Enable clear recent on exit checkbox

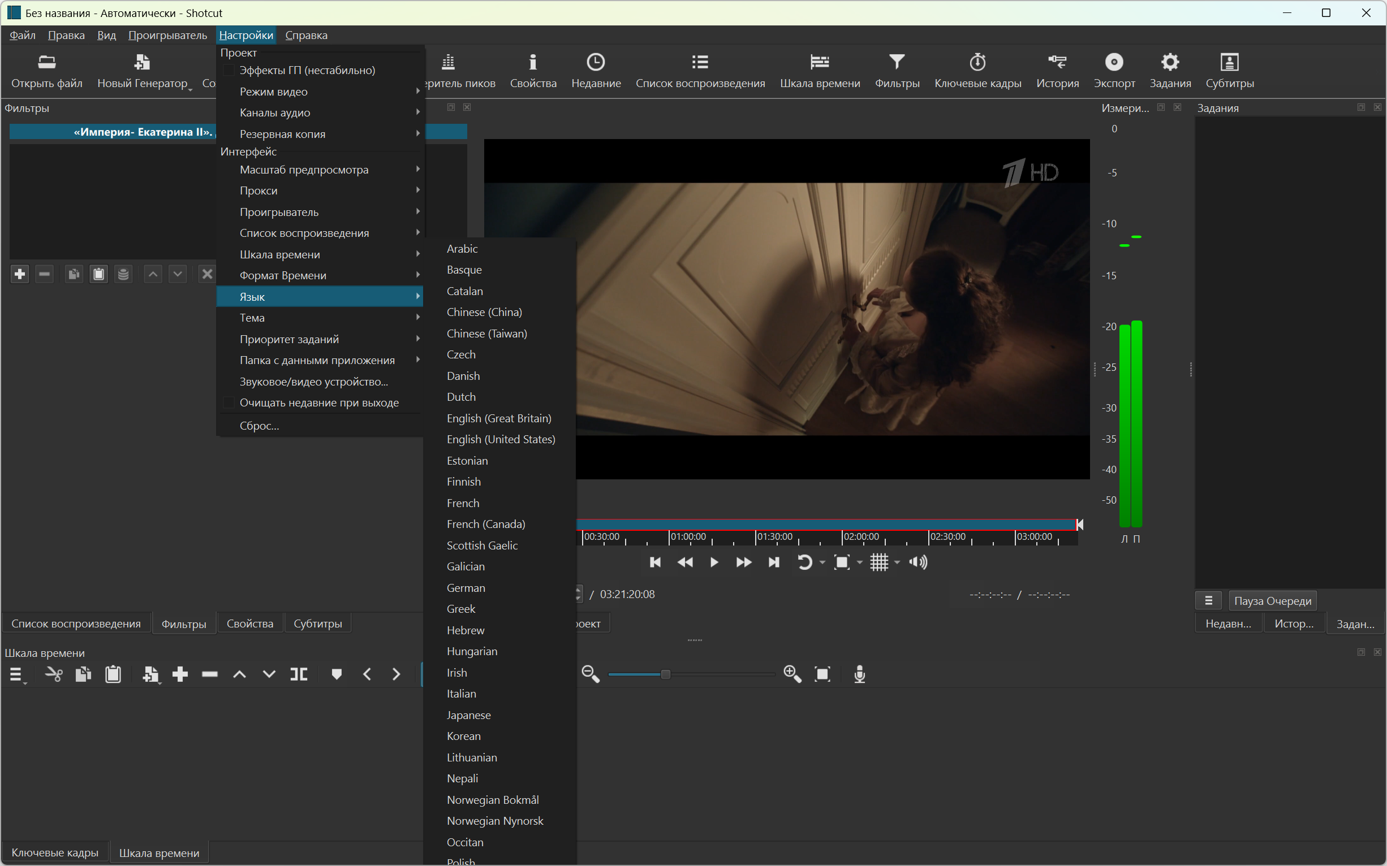point(229,402)
